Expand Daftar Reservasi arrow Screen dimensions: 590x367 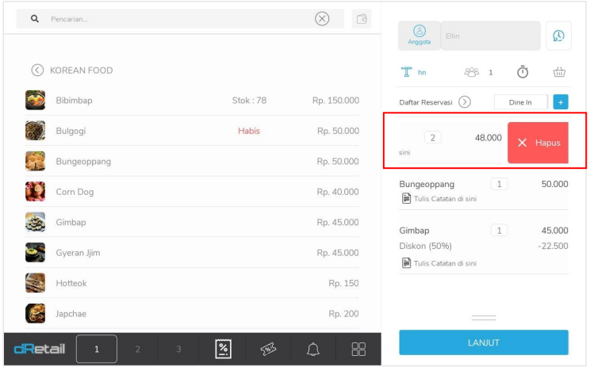tap(465, 101)
